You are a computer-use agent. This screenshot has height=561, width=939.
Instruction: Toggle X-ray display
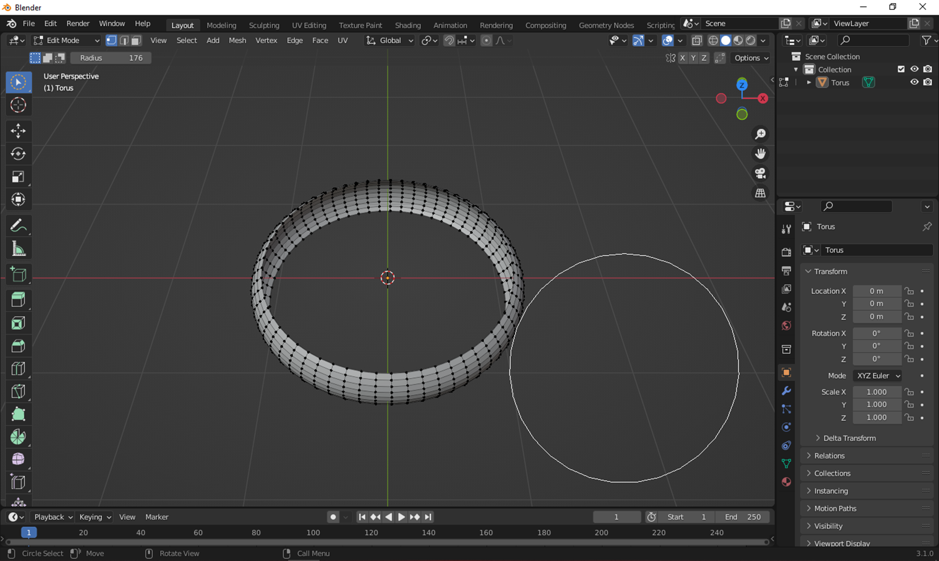(696, 40)
